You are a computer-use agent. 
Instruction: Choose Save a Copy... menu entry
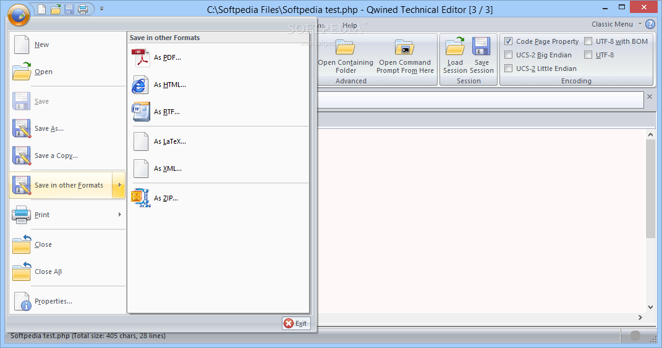[67, 155]
